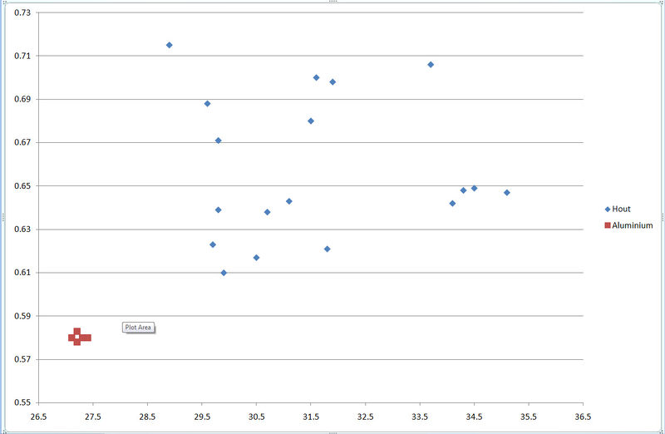Screen dimensions: 665x434
Task: Select the 26.5 label on horizontal axis
Action: (38, 417)
